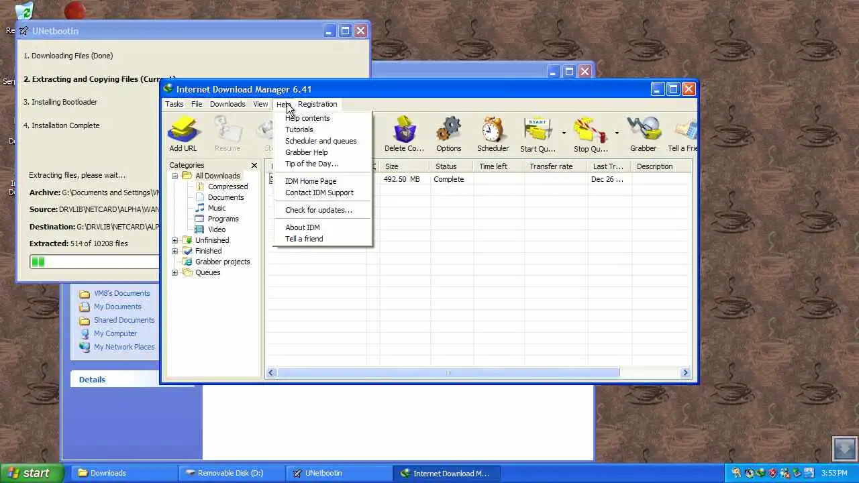Expand the Unfinished category node
Viewport: 859px width, 483px height.
point(174,240)
